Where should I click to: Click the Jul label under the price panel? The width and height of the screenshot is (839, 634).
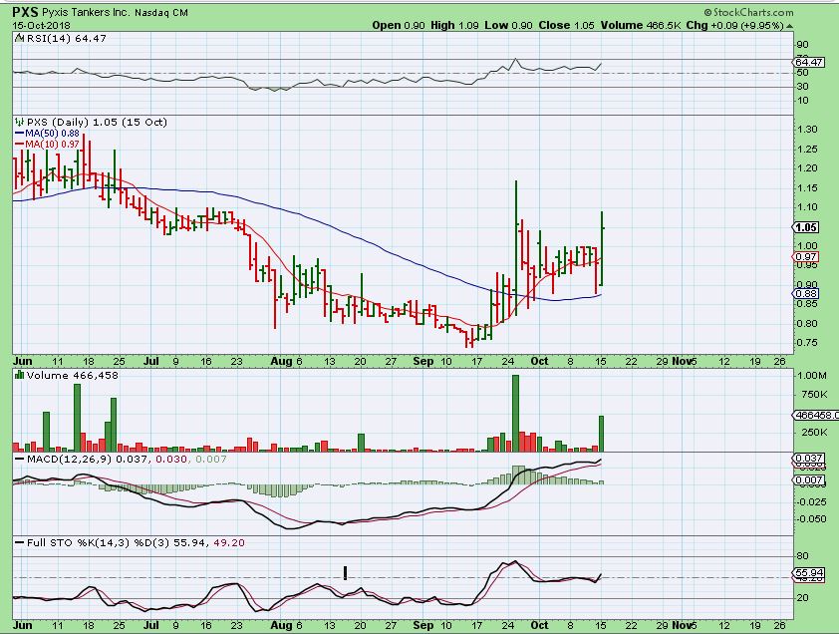point(150,361)
